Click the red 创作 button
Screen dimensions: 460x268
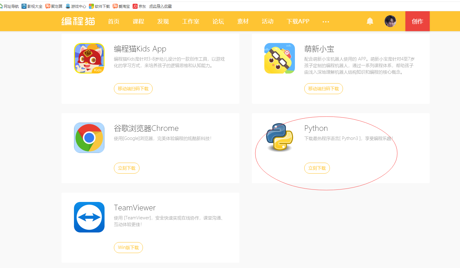click(418, 21)
